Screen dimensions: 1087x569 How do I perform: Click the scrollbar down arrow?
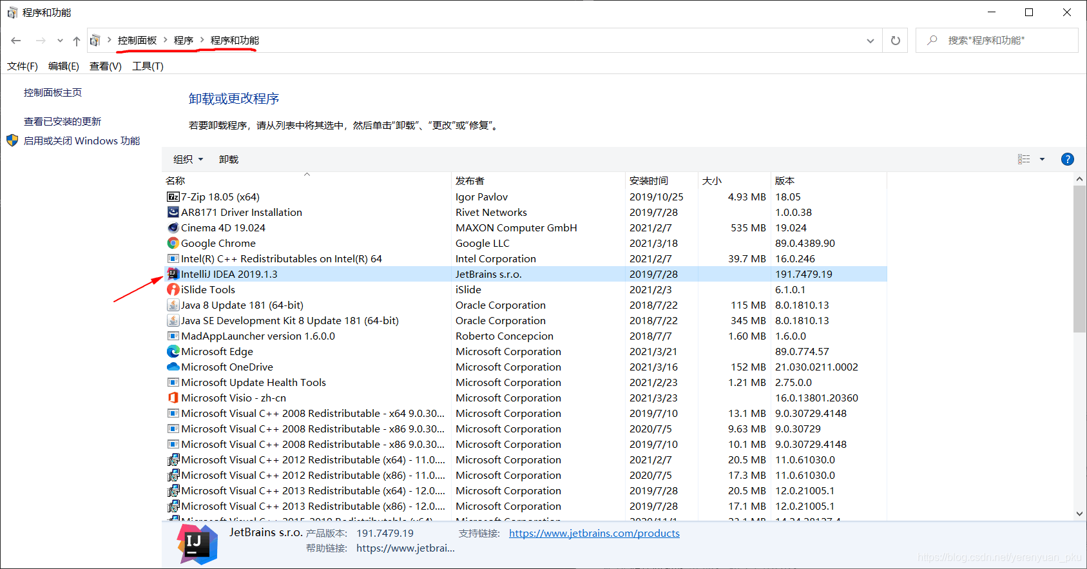1079,514
